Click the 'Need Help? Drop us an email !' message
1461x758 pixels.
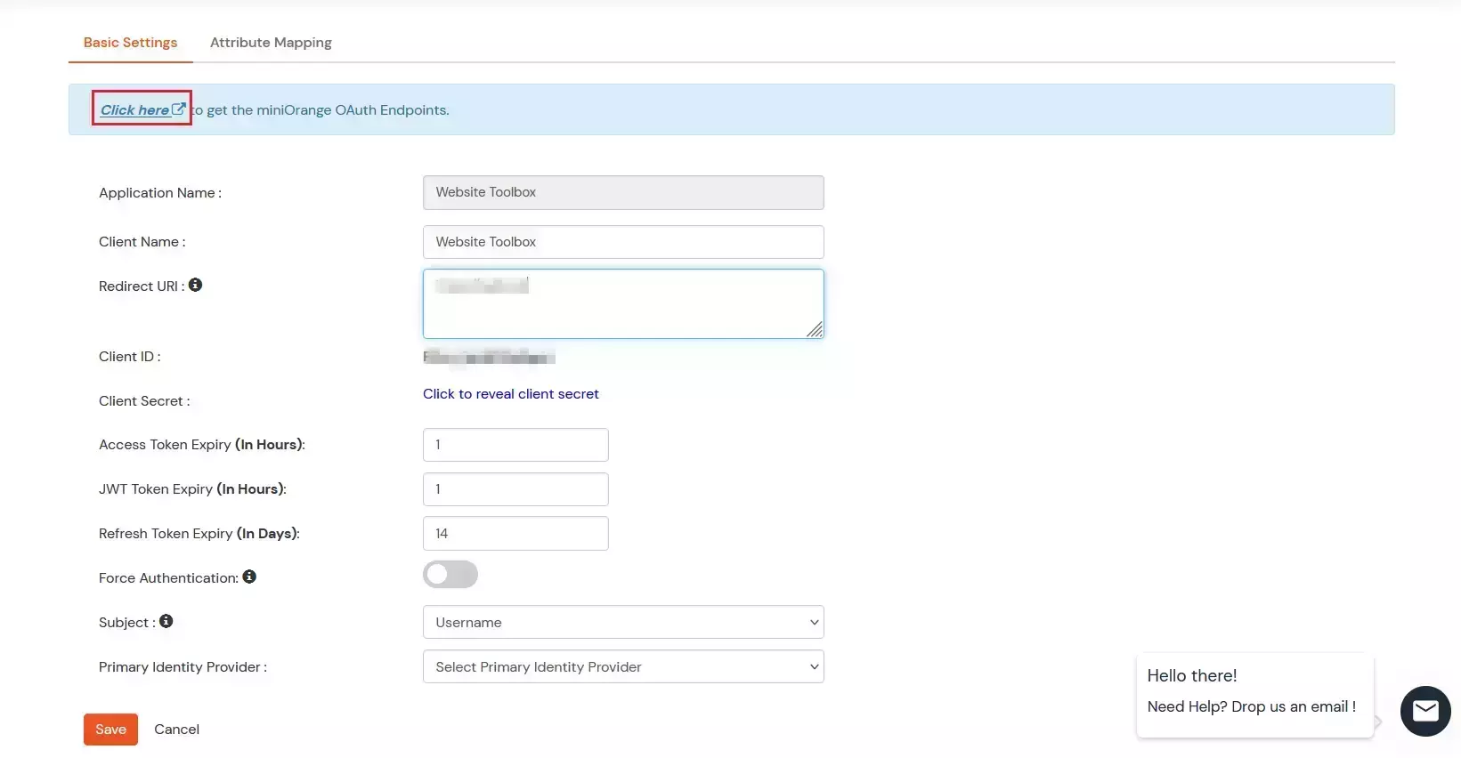[1252, 707]
